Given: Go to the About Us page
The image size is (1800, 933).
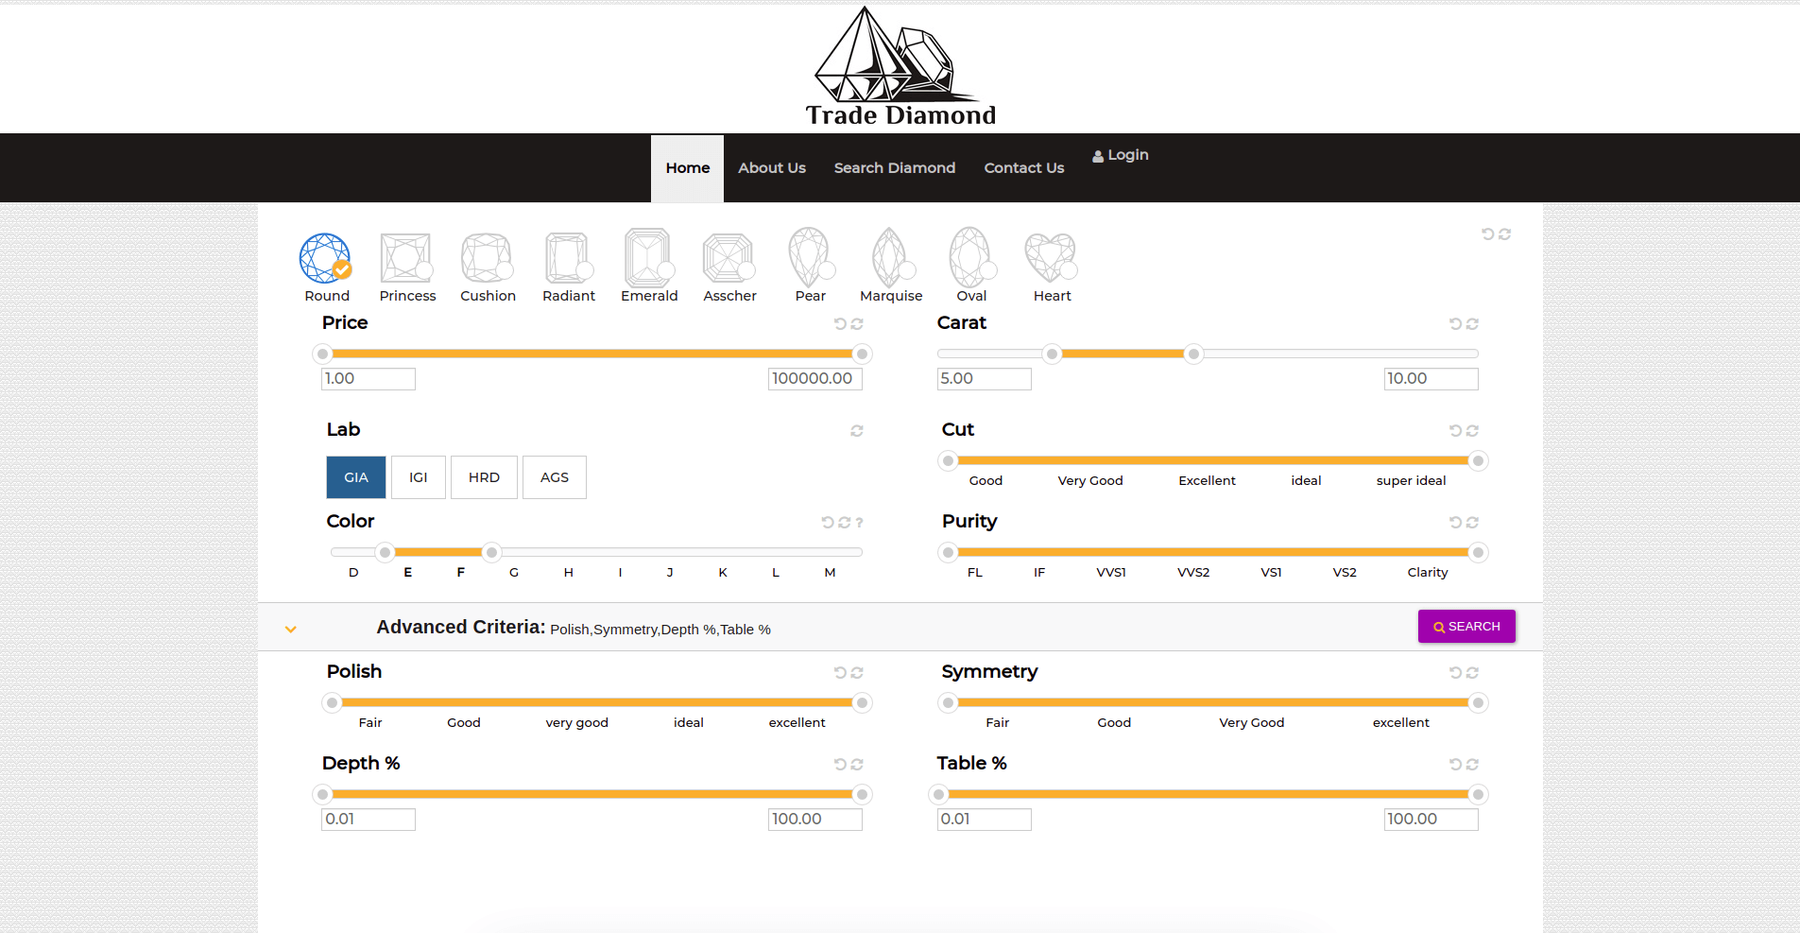Looking at the screenshot, I should 771,168.
